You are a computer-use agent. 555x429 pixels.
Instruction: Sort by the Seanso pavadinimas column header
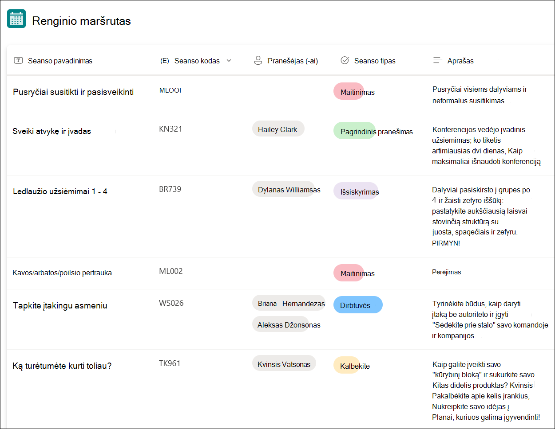point(60,61)
